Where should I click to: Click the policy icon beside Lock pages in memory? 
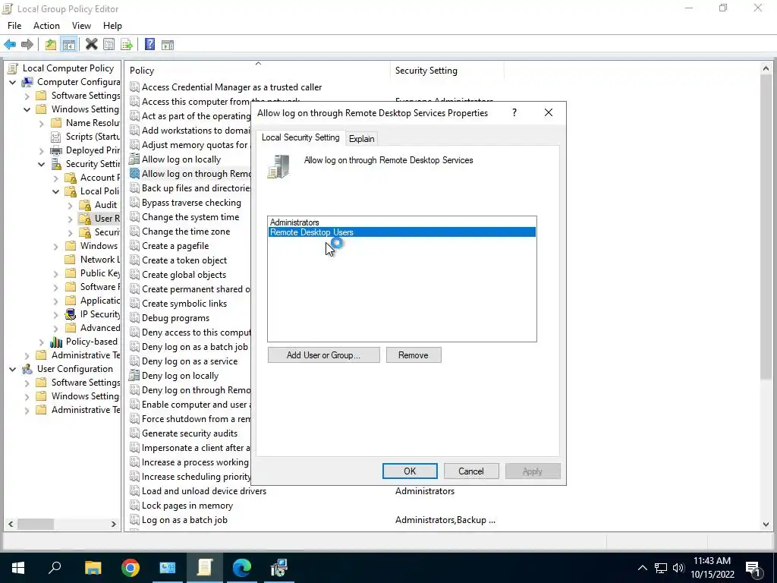pos(134,506)
